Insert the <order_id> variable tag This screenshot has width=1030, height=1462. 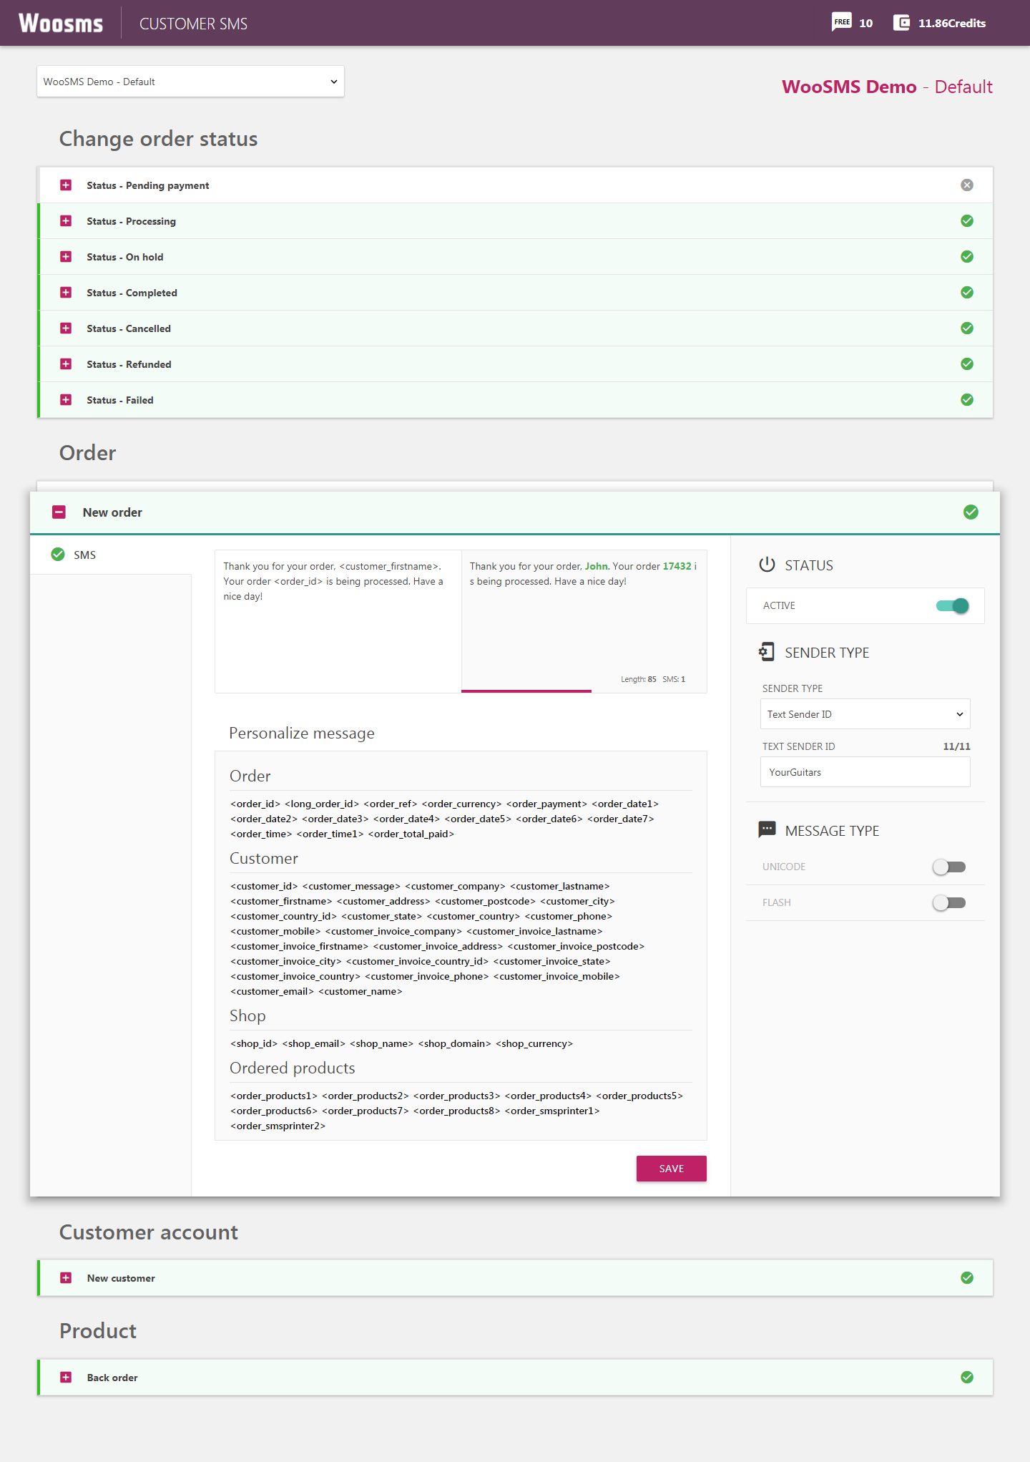point(255,804)
